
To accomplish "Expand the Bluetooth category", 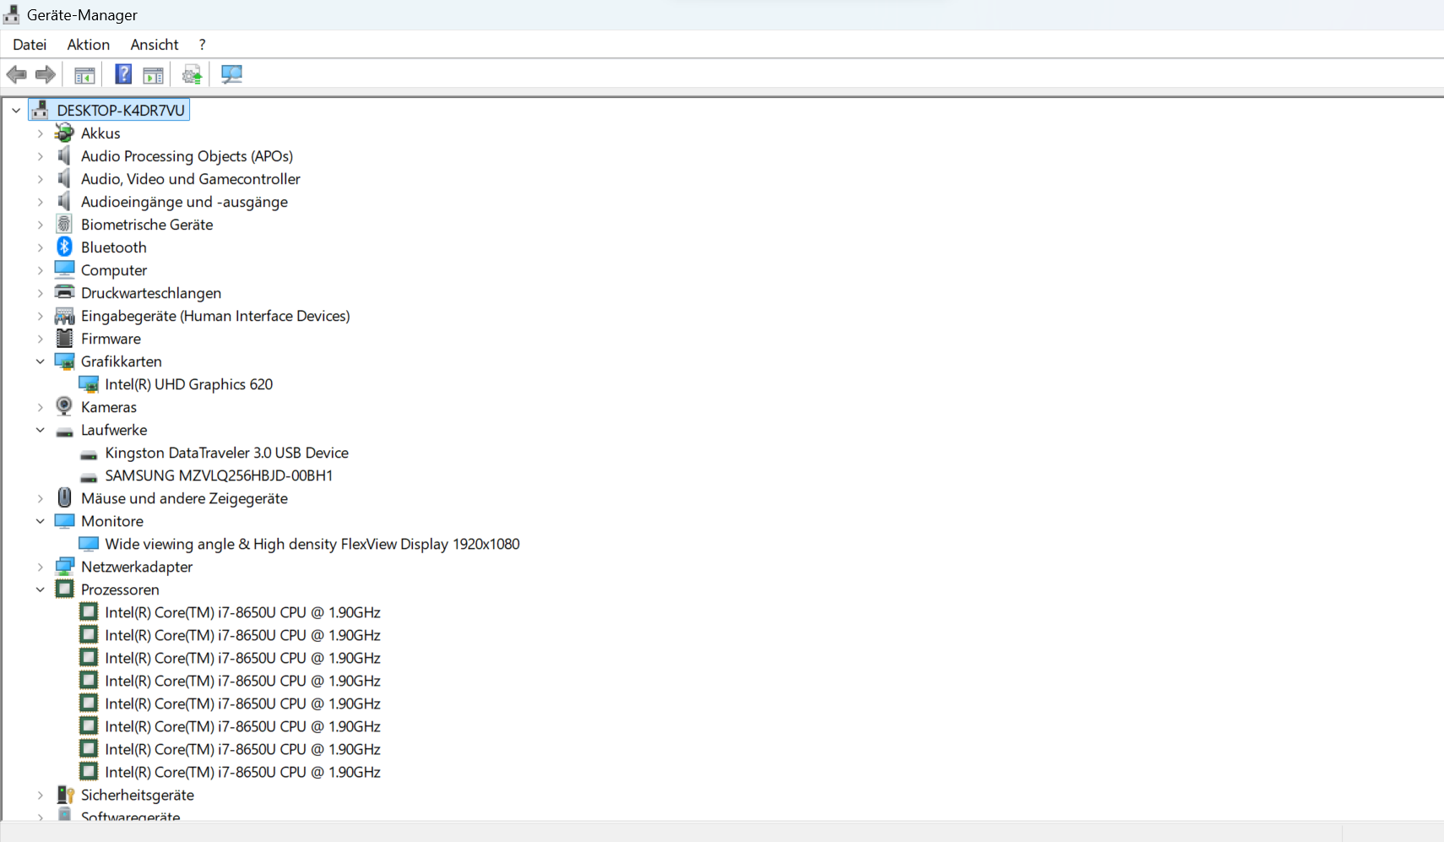I will tap(40, 247).
